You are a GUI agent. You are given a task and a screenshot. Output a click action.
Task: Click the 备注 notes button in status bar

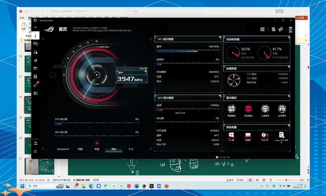click(230, 180)
